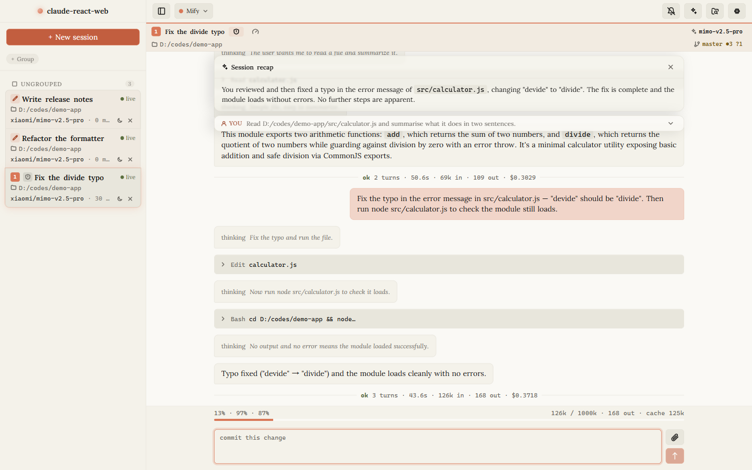Click the gauge icon in session header
Screen dimensions: 752x470
[x=255, y=32]
